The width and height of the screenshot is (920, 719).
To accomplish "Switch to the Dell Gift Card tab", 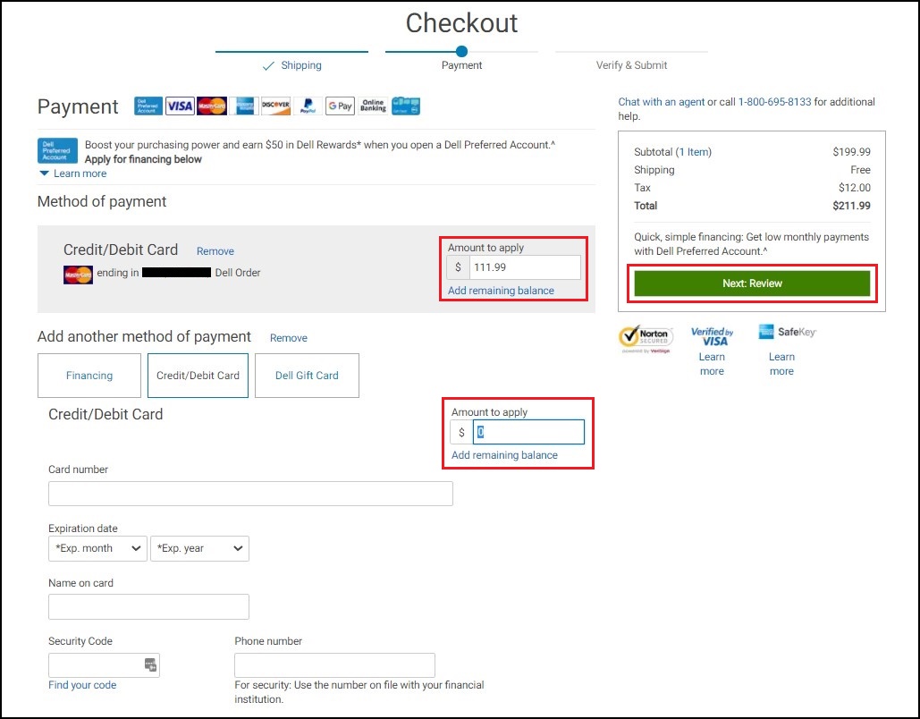I will pos(307,376).
